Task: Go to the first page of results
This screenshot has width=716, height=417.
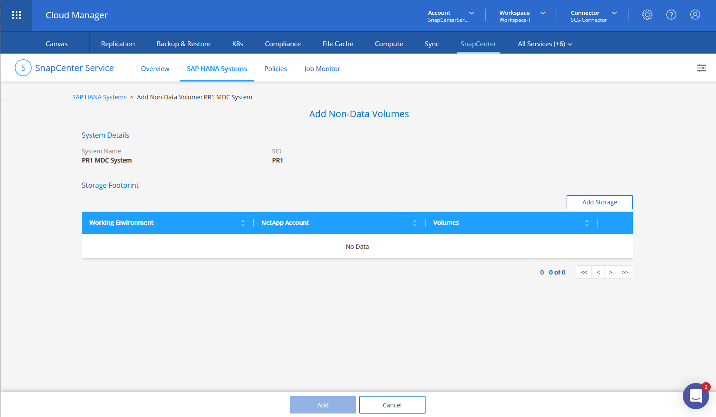Action: (584, 272)
